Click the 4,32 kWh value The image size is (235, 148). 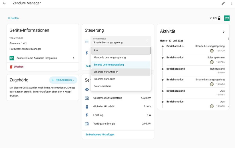pyautogui.click(x=146, y=98)
